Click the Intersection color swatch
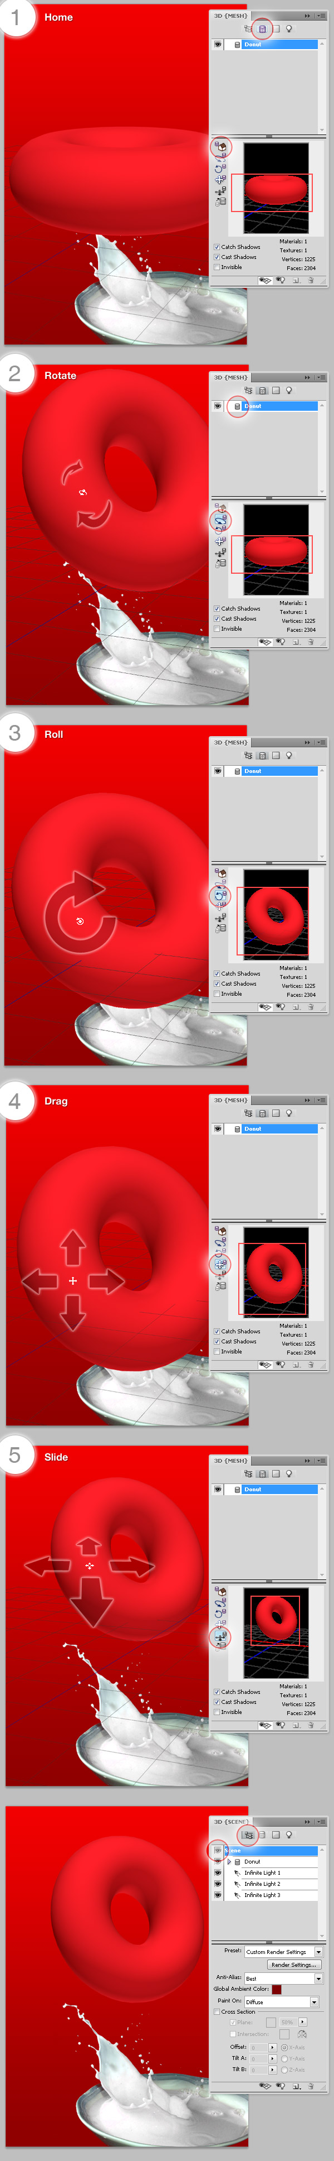 [x=284, y=2034]
